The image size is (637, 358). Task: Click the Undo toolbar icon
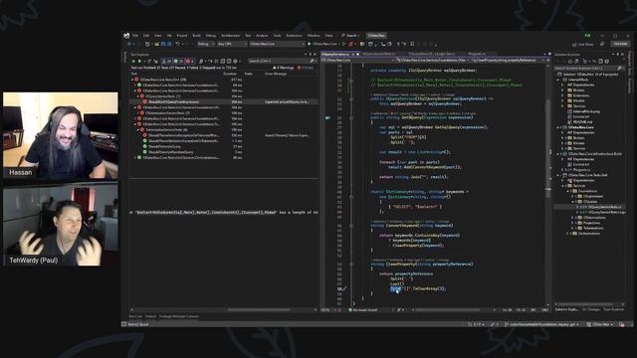[x=177, y=44]
